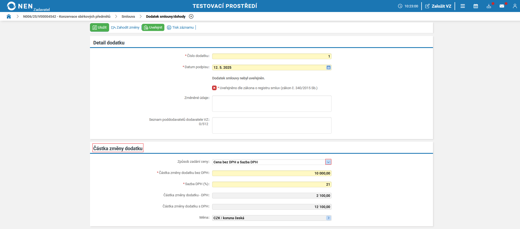Focus the Změněné údaje text area
520x229 pixels.
point(272,104)
